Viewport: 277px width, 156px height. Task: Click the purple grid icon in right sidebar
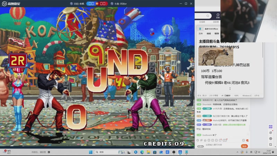[270, 127]
